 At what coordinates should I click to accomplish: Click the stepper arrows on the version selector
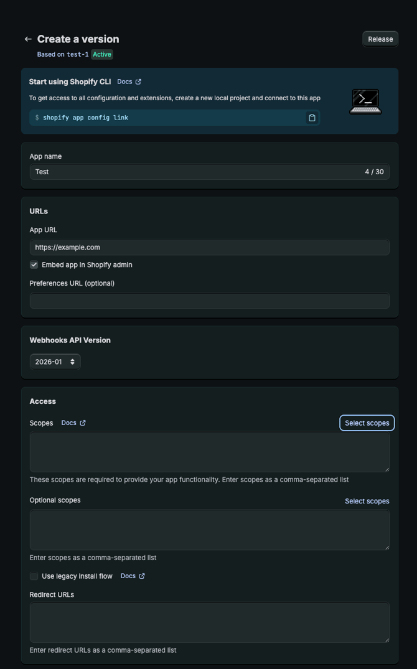[x=73, y=362]
